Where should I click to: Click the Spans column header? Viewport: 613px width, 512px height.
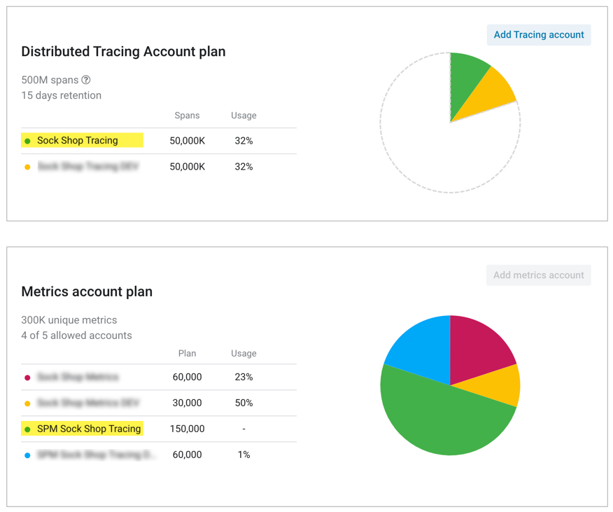coord(187,116)
